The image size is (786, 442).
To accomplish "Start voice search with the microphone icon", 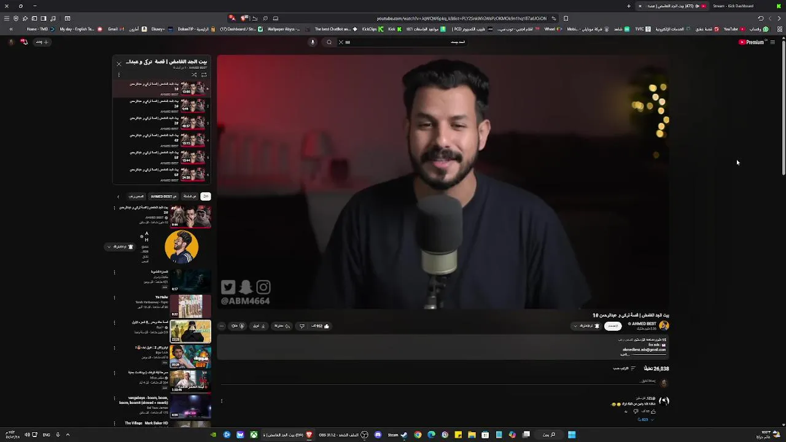I will [313, 42].
